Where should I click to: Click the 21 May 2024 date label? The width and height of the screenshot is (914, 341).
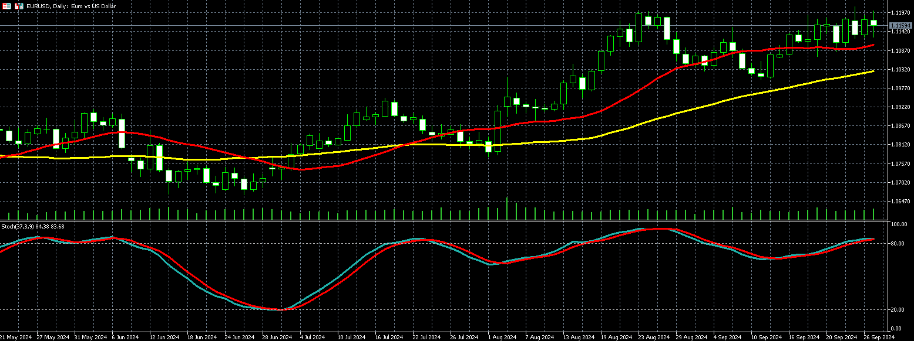(x=16, y=337)
